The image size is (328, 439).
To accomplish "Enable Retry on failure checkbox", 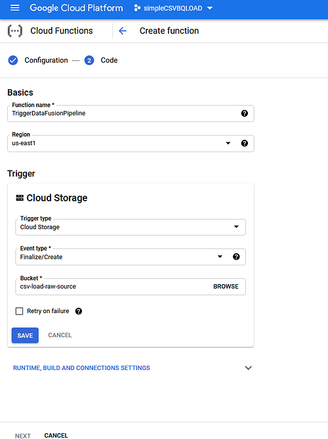I will pyautogui.click(x=19, y=311).
